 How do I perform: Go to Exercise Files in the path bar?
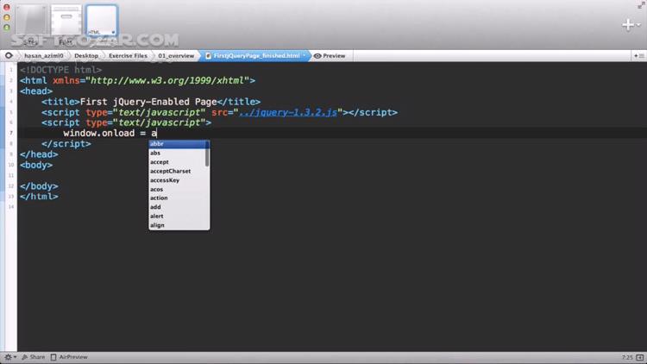128,56
